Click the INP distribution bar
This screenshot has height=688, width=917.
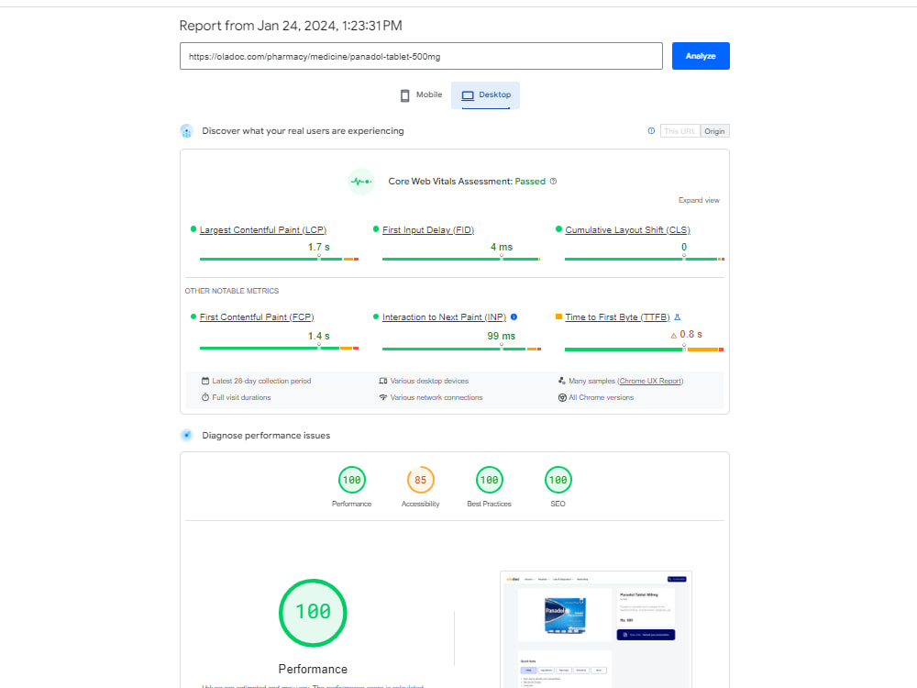[461, 349]
